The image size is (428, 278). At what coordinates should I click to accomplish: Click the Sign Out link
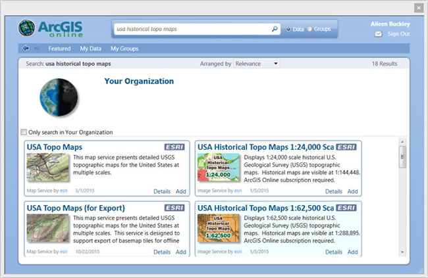[x=398, y=34]
